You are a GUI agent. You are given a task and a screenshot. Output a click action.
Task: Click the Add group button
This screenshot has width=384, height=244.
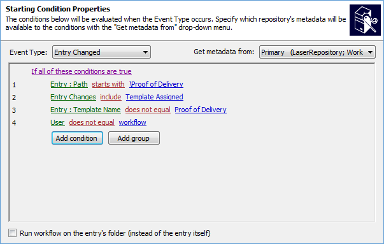point(134,138)
